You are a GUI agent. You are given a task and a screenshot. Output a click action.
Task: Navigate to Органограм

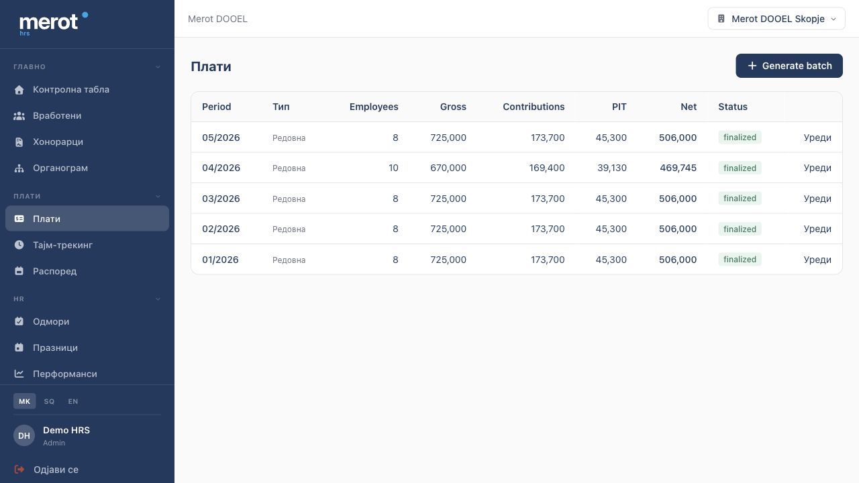click(87, 168)
